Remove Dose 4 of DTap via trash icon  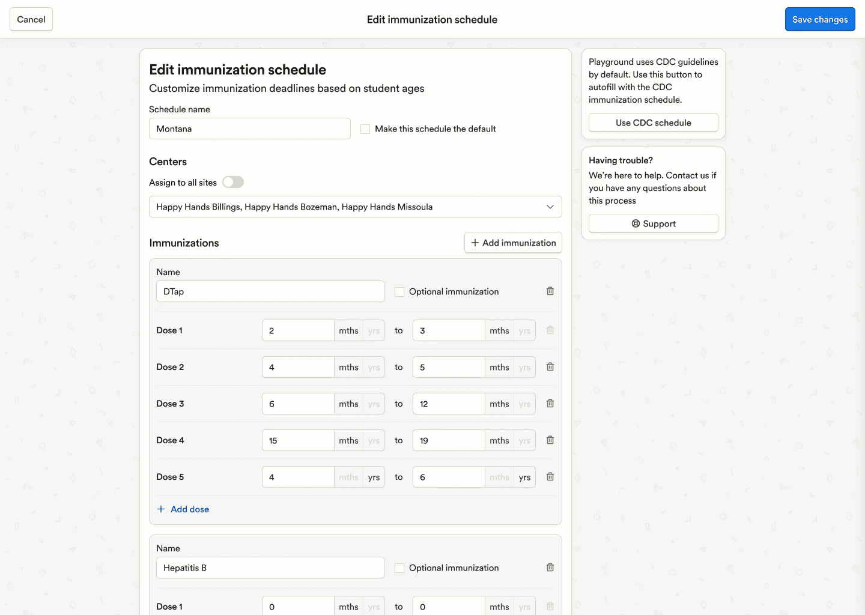click(550, 440)
